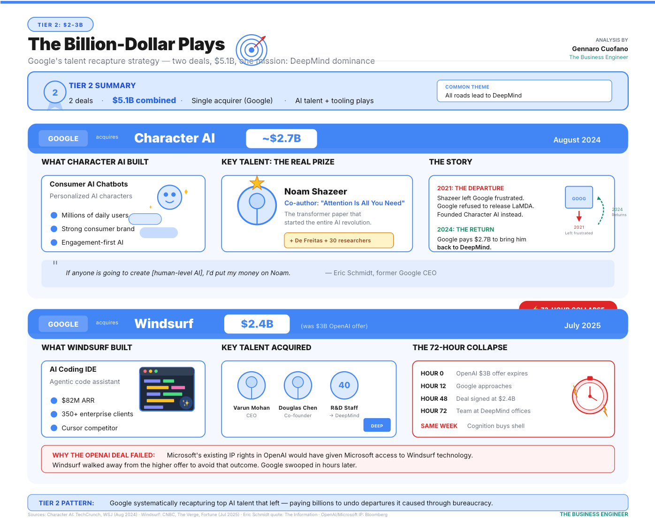Click the star badge above Noam Shazeer's avatar
This screenshot has height=525, width=655.
257,183
